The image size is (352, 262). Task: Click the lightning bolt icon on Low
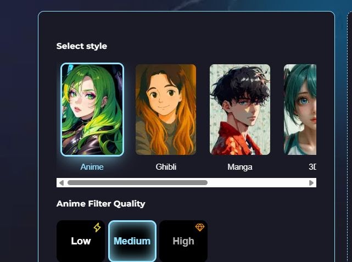click(x=97, y=227)
